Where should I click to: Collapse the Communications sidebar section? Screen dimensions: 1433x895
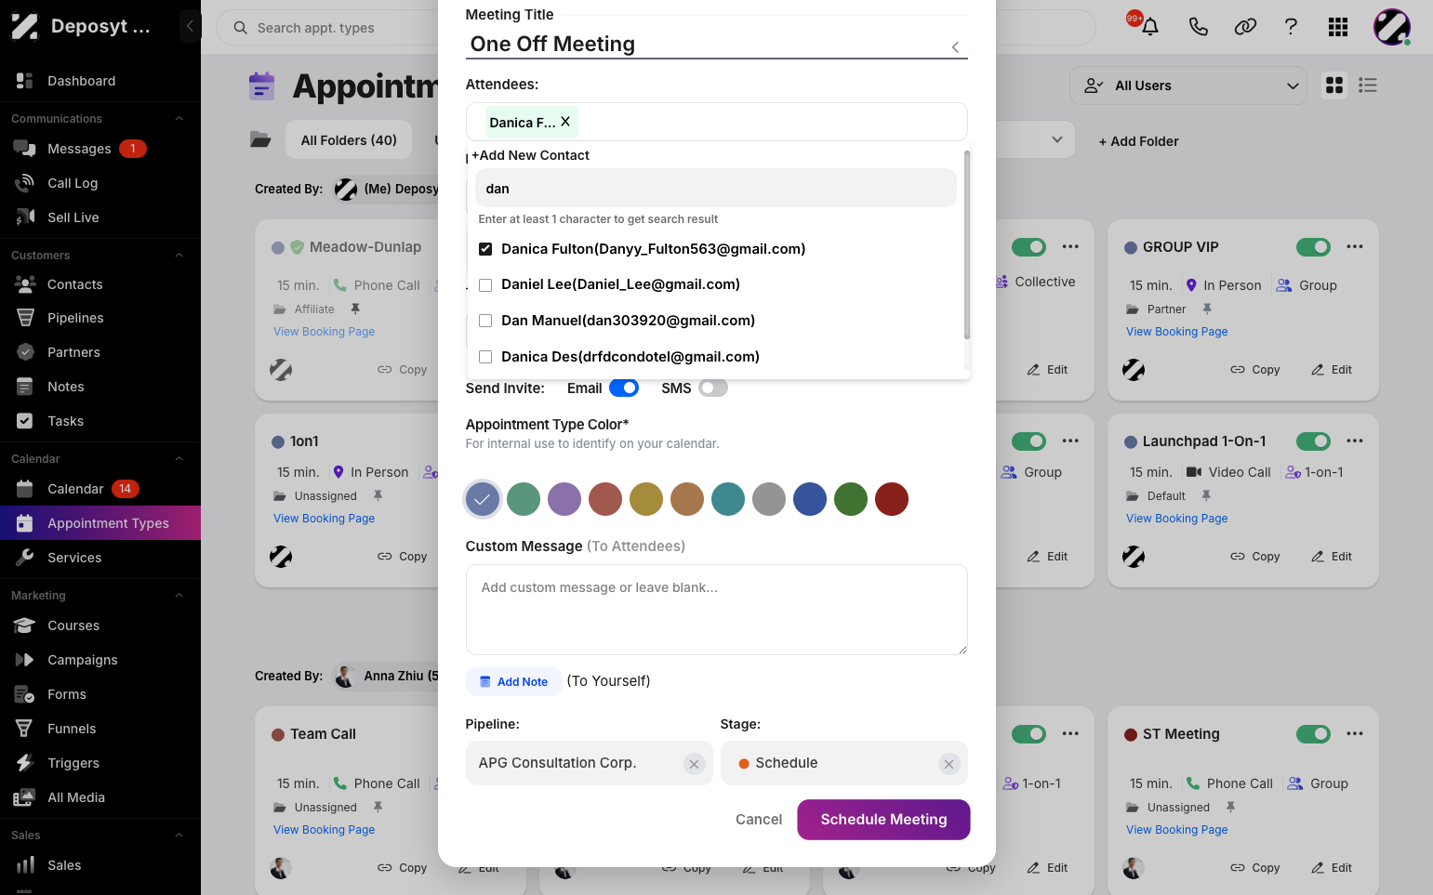coord(179,119)
